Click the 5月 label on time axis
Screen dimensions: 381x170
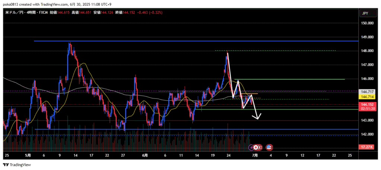[28, 155]
